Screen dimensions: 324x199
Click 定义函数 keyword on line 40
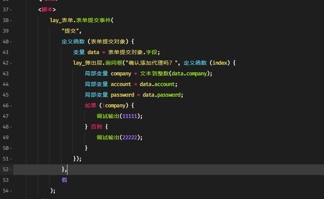point(73,41)
